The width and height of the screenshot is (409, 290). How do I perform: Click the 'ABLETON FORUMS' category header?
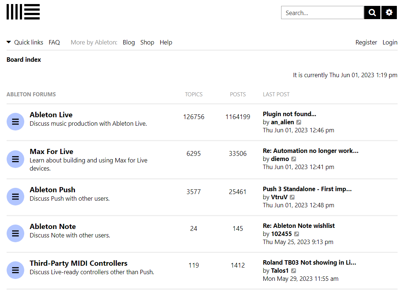pyautogui.click(x=31, y=94)
